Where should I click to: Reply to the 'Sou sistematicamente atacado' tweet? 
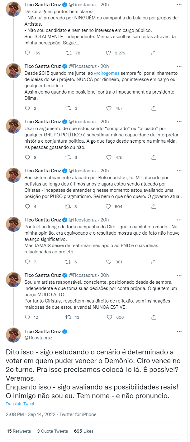pyautogui.click(x=27, y=206)
